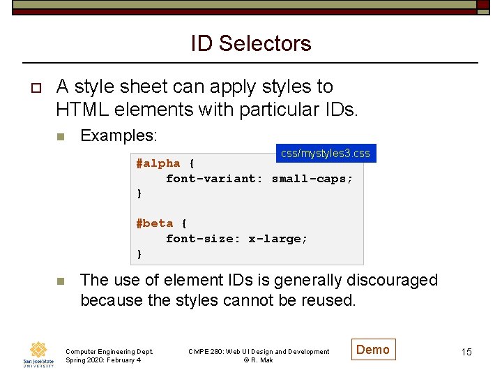Image resolution: width=502 pixels, height=377 pixels.
Task: Select the #beta selector text
Action: 154,223
